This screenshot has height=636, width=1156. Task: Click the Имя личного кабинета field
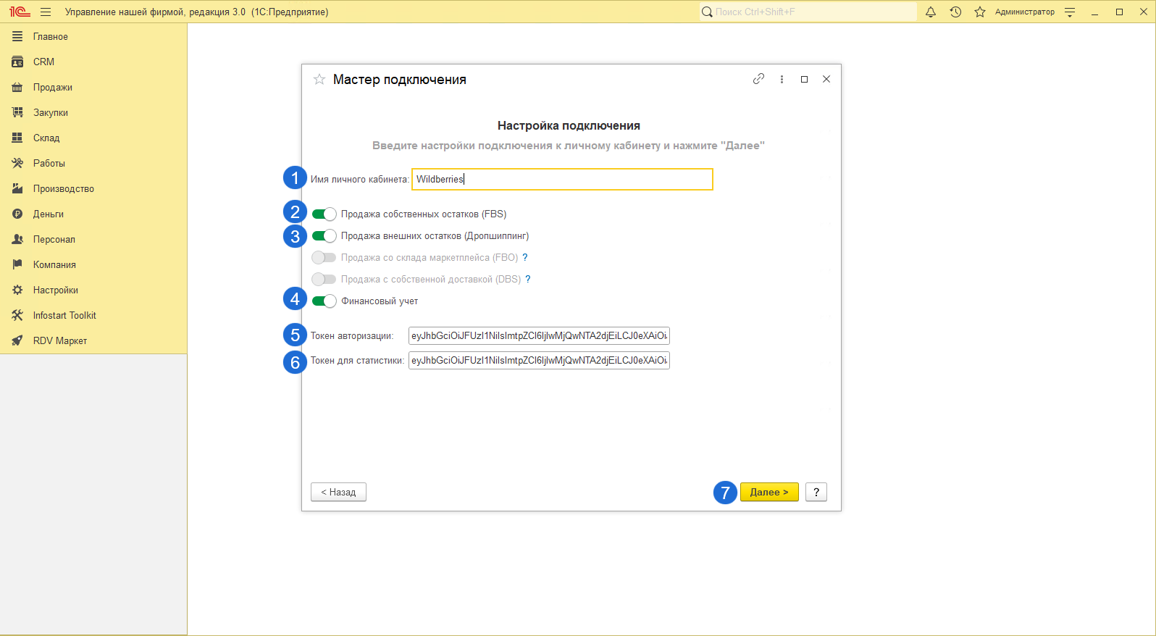pyautogui.click(x=562, y=179)
